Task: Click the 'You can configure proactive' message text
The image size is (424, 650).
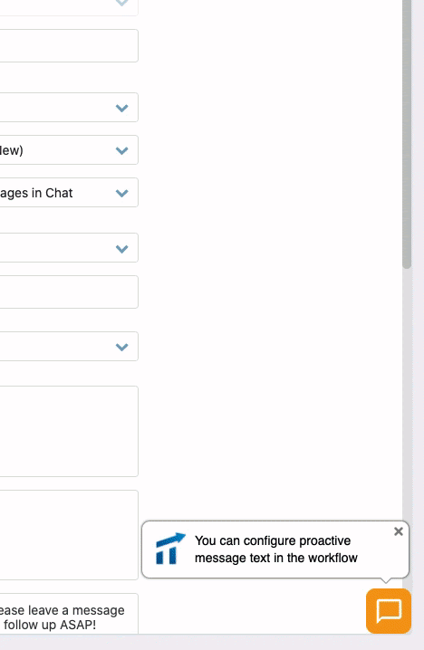Action: tap(273, 540)
